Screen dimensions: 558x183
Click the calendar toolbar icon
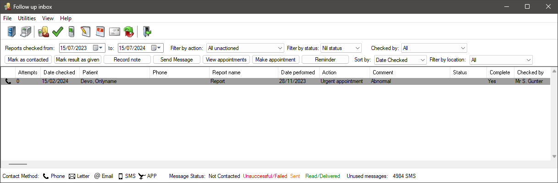coord(100,32)
